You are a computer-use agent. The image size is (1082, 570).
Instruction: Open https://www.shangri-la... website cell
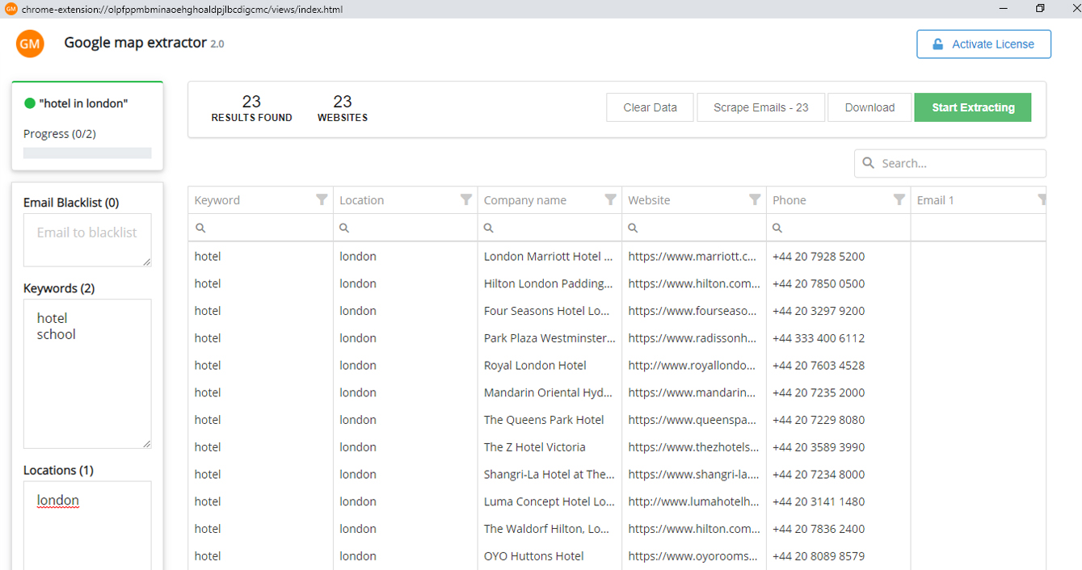point(694,474)
